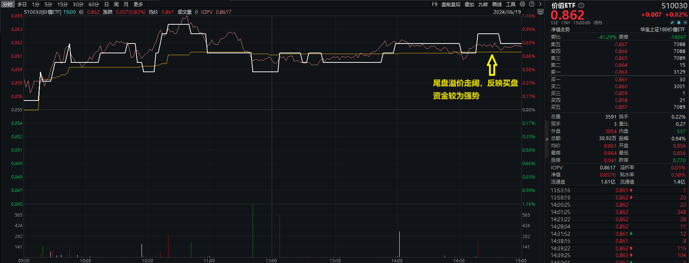The height and width of the screenshot is (263, 689).
Task: Click the 卖四 price 0.866
Action: point(621,51)
